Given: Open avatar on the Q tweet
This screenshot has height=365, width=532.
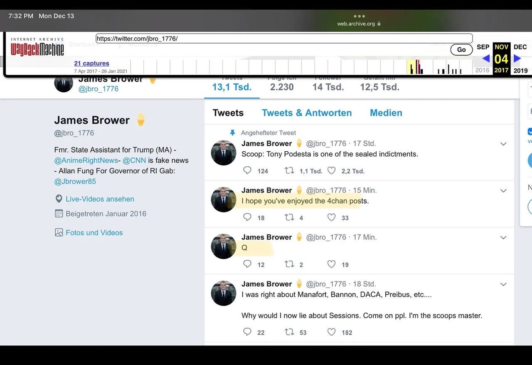Looking at the screenshot, I should pyautogui.click(x=224, y=247).
